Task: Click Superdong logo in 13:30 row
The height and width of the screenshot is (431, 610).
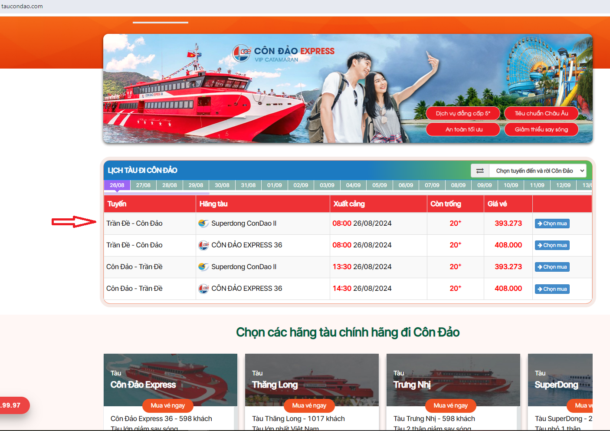Action: tap(203, 267)
